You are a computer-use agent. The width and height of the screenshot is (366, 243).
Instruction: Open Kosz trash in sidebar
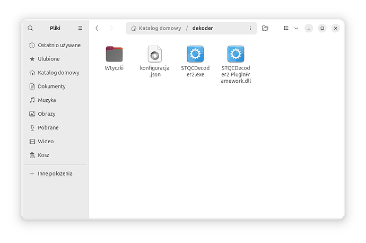point(44,155)
